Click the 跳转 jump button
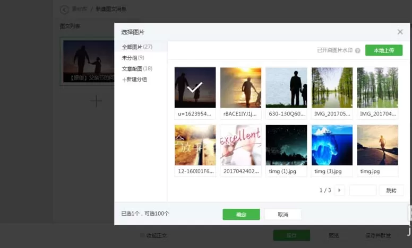Screen dimensions: 412x248 (391, 190)
